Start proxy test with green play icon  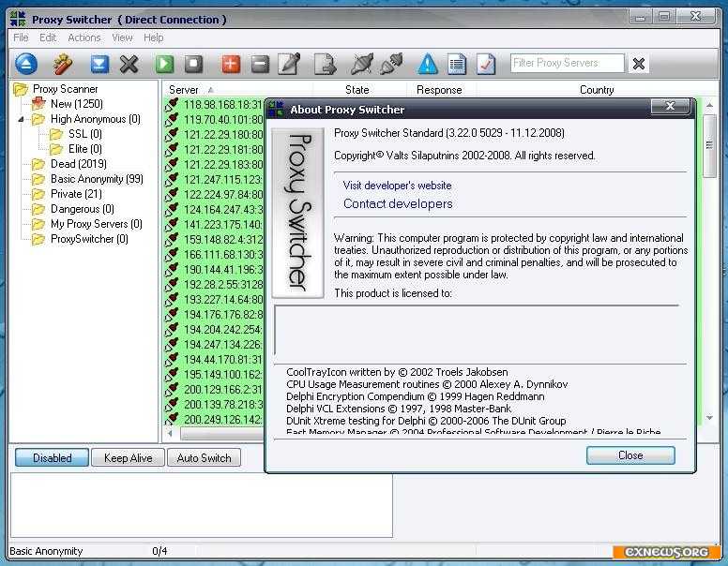tap(164, 64)
